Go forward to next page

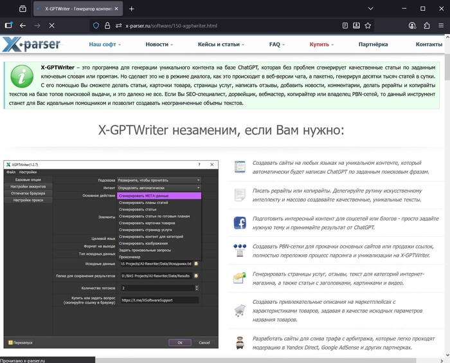(x=37, y=26)
